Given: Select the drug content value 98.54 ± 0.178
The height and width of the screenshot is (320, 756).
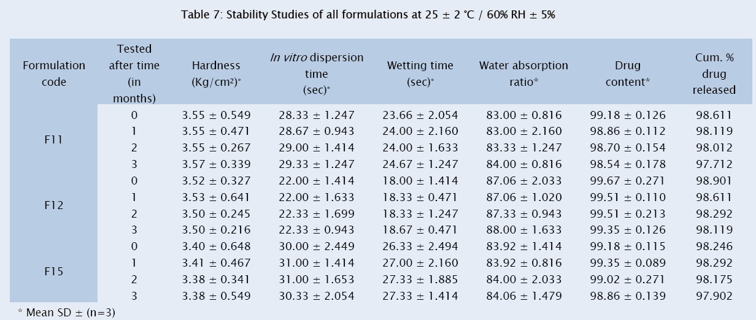Looking at the screenshot, I should [x=627, y=164].
